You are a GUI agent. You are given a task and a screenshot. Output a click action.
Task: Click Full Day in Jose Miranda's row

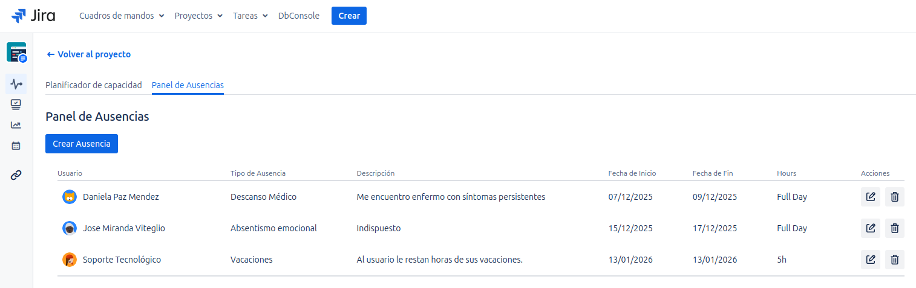point(792,228)
